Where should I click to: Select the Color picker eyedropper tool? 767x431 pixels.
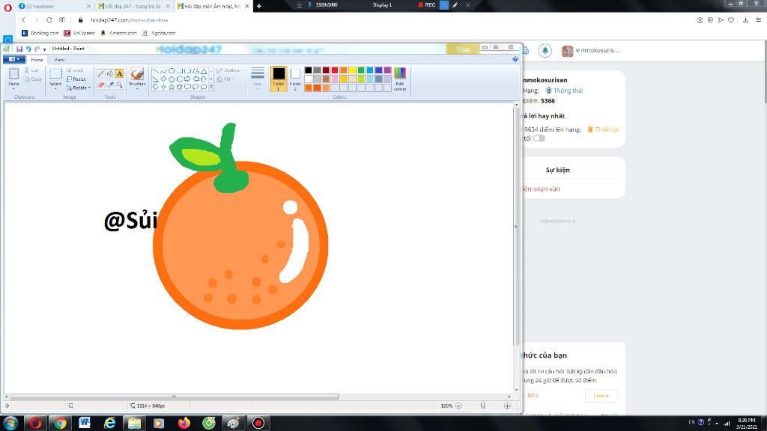coord(110,85)
